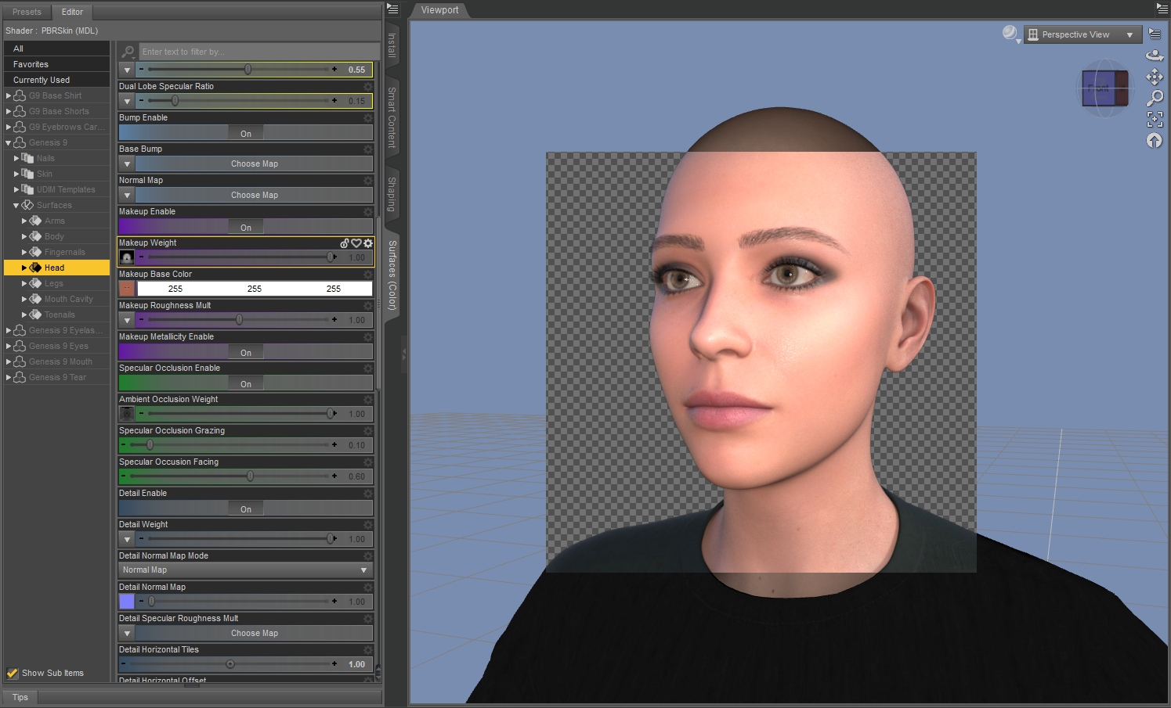Open the Bump Enable gear settings

click(x=368, y=118)
